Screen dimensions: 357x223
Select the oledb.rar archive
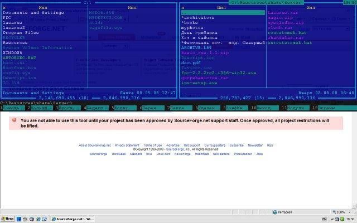click(280, 28)
